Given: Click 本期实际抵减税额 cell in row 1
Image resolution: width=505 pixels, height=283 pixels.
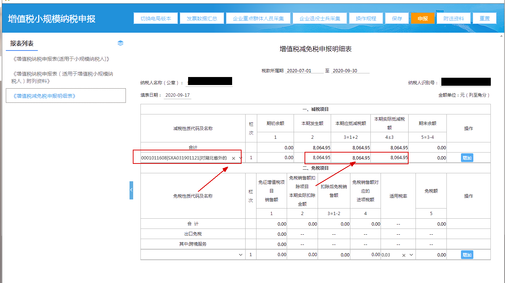Looking at the screenshot, I should [x=390, y=158].
